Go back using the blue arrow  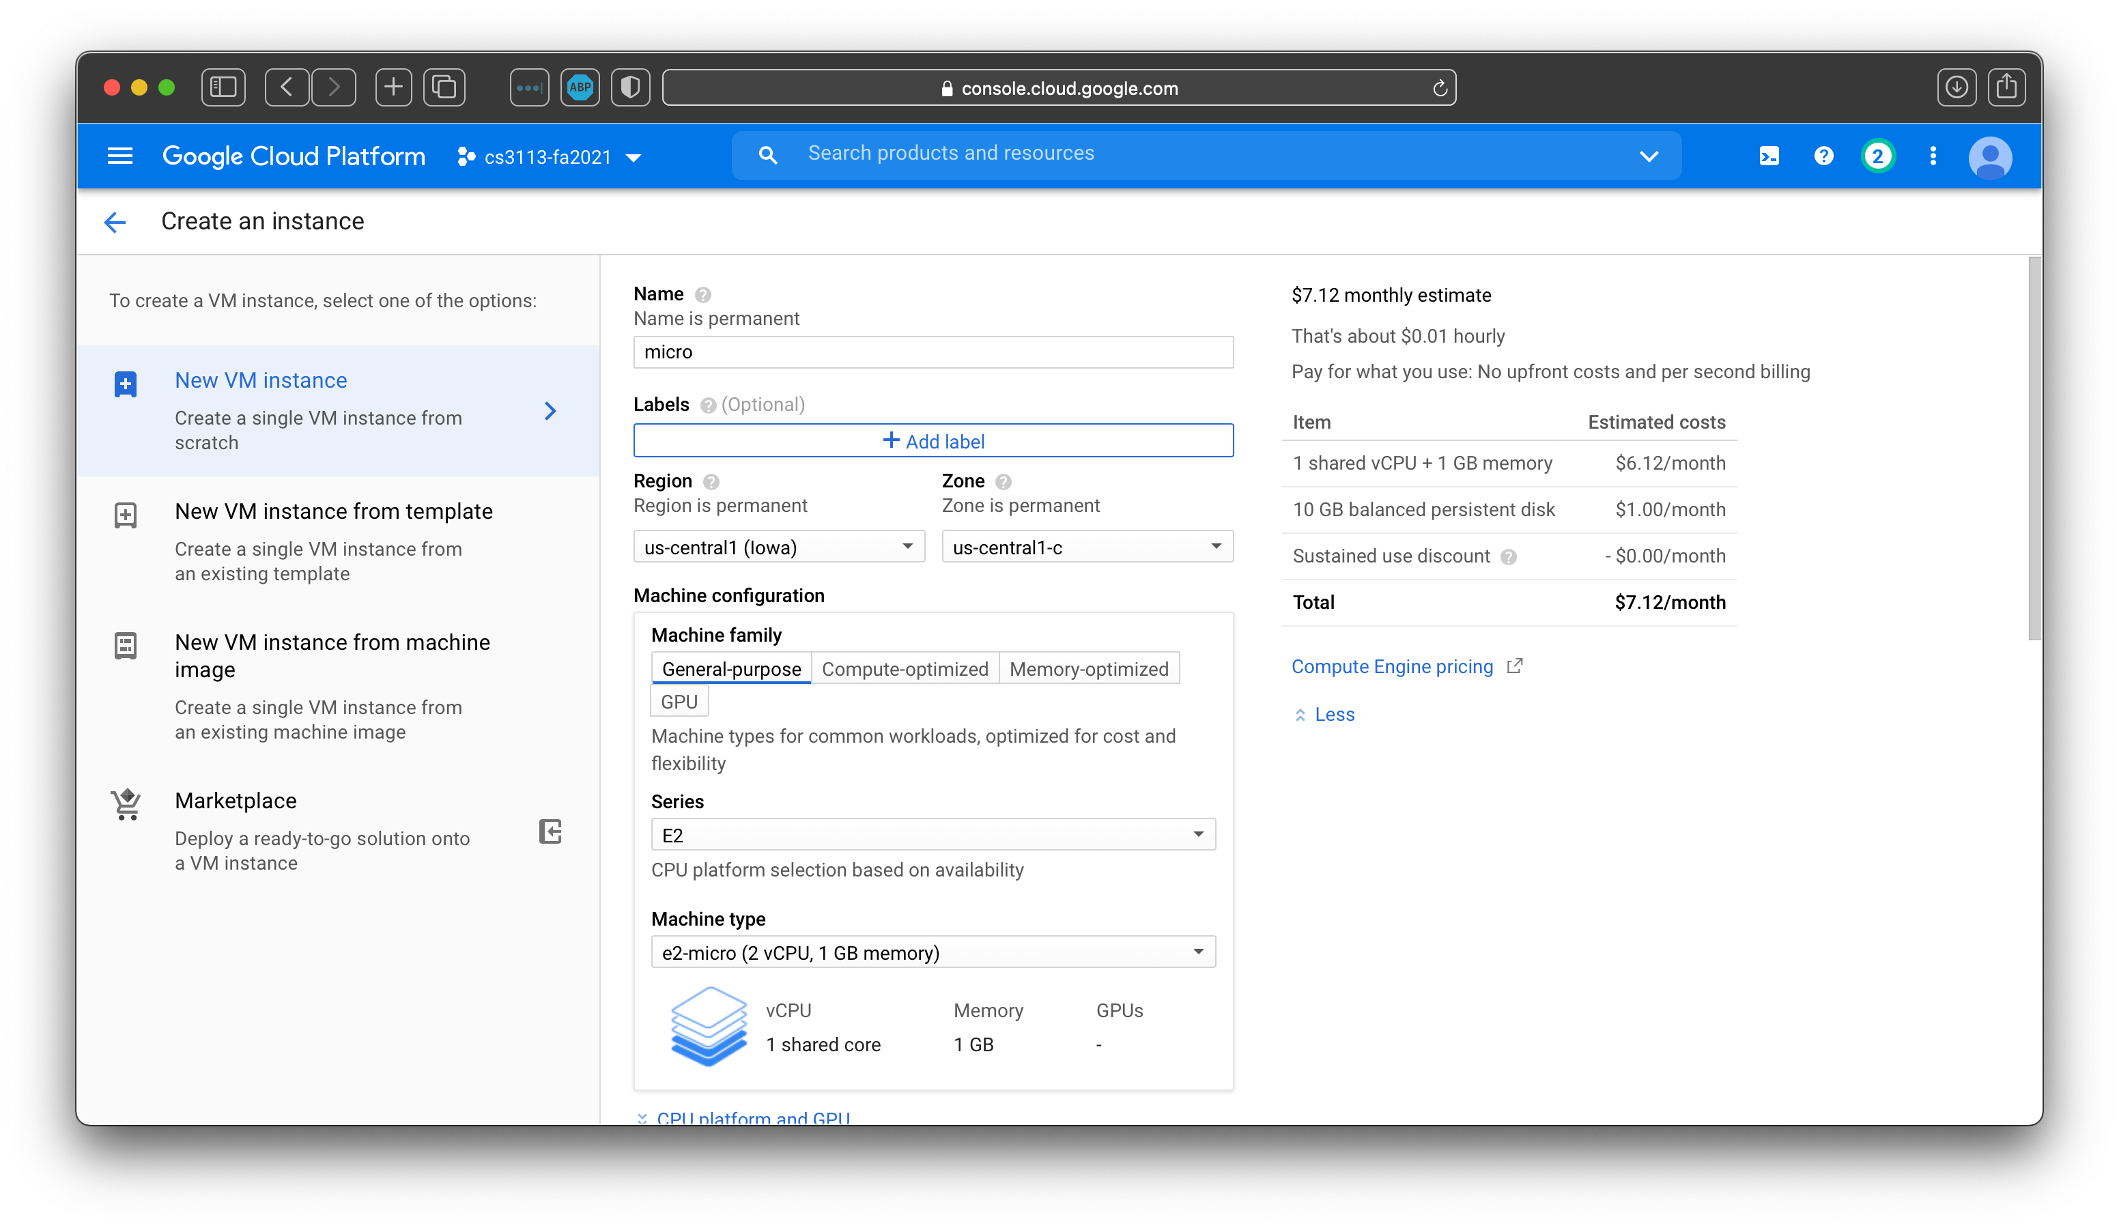point(115,222)
